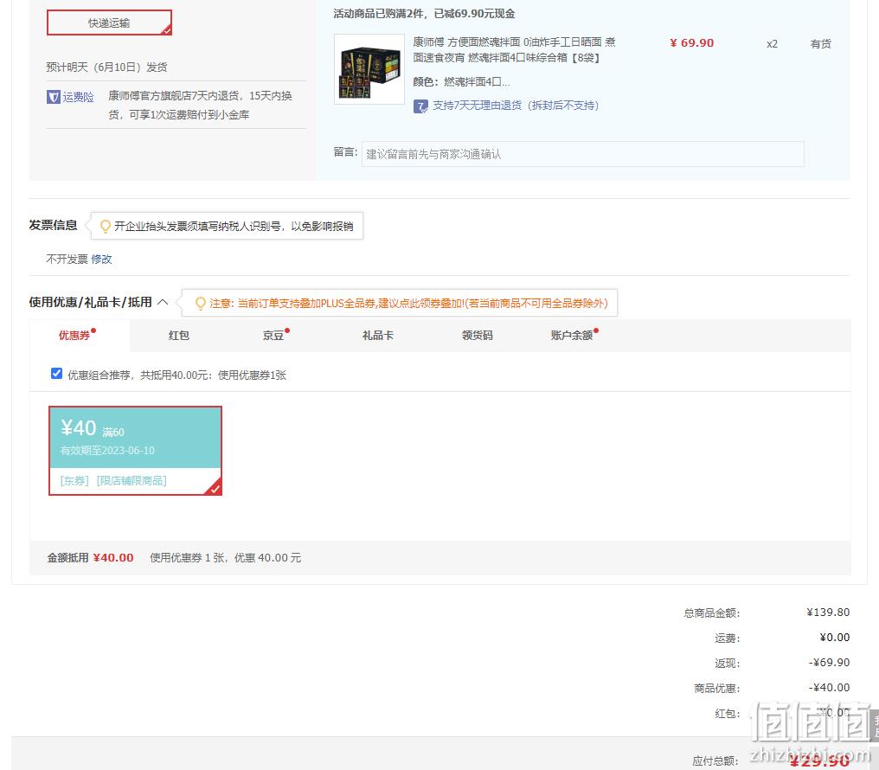Switch to the 红包 tab
Viewport: 879px width, 770px height.
coord(179,335)
